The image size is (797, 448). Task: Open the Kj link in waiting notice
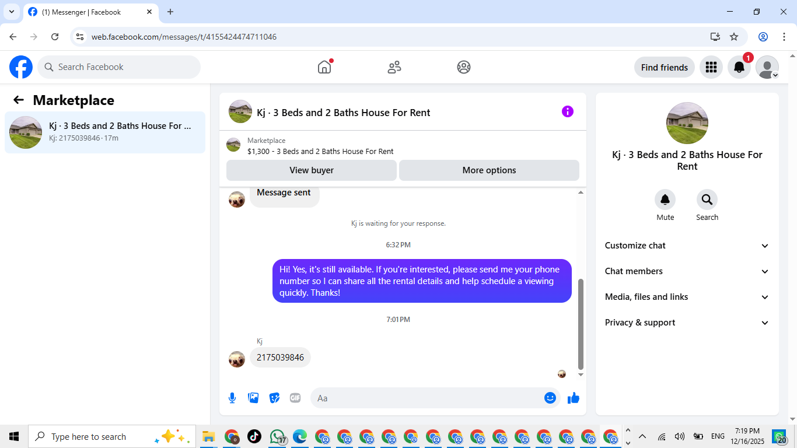tap(354, 223)
